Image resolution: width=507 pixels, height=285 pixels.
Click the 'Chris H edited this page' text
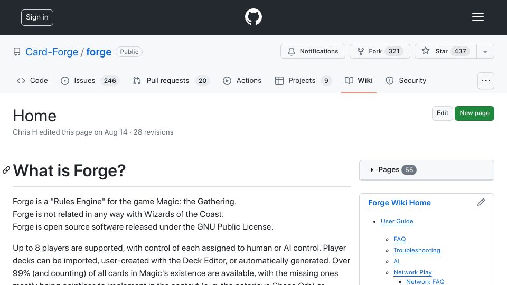click(x=52, y=132)
